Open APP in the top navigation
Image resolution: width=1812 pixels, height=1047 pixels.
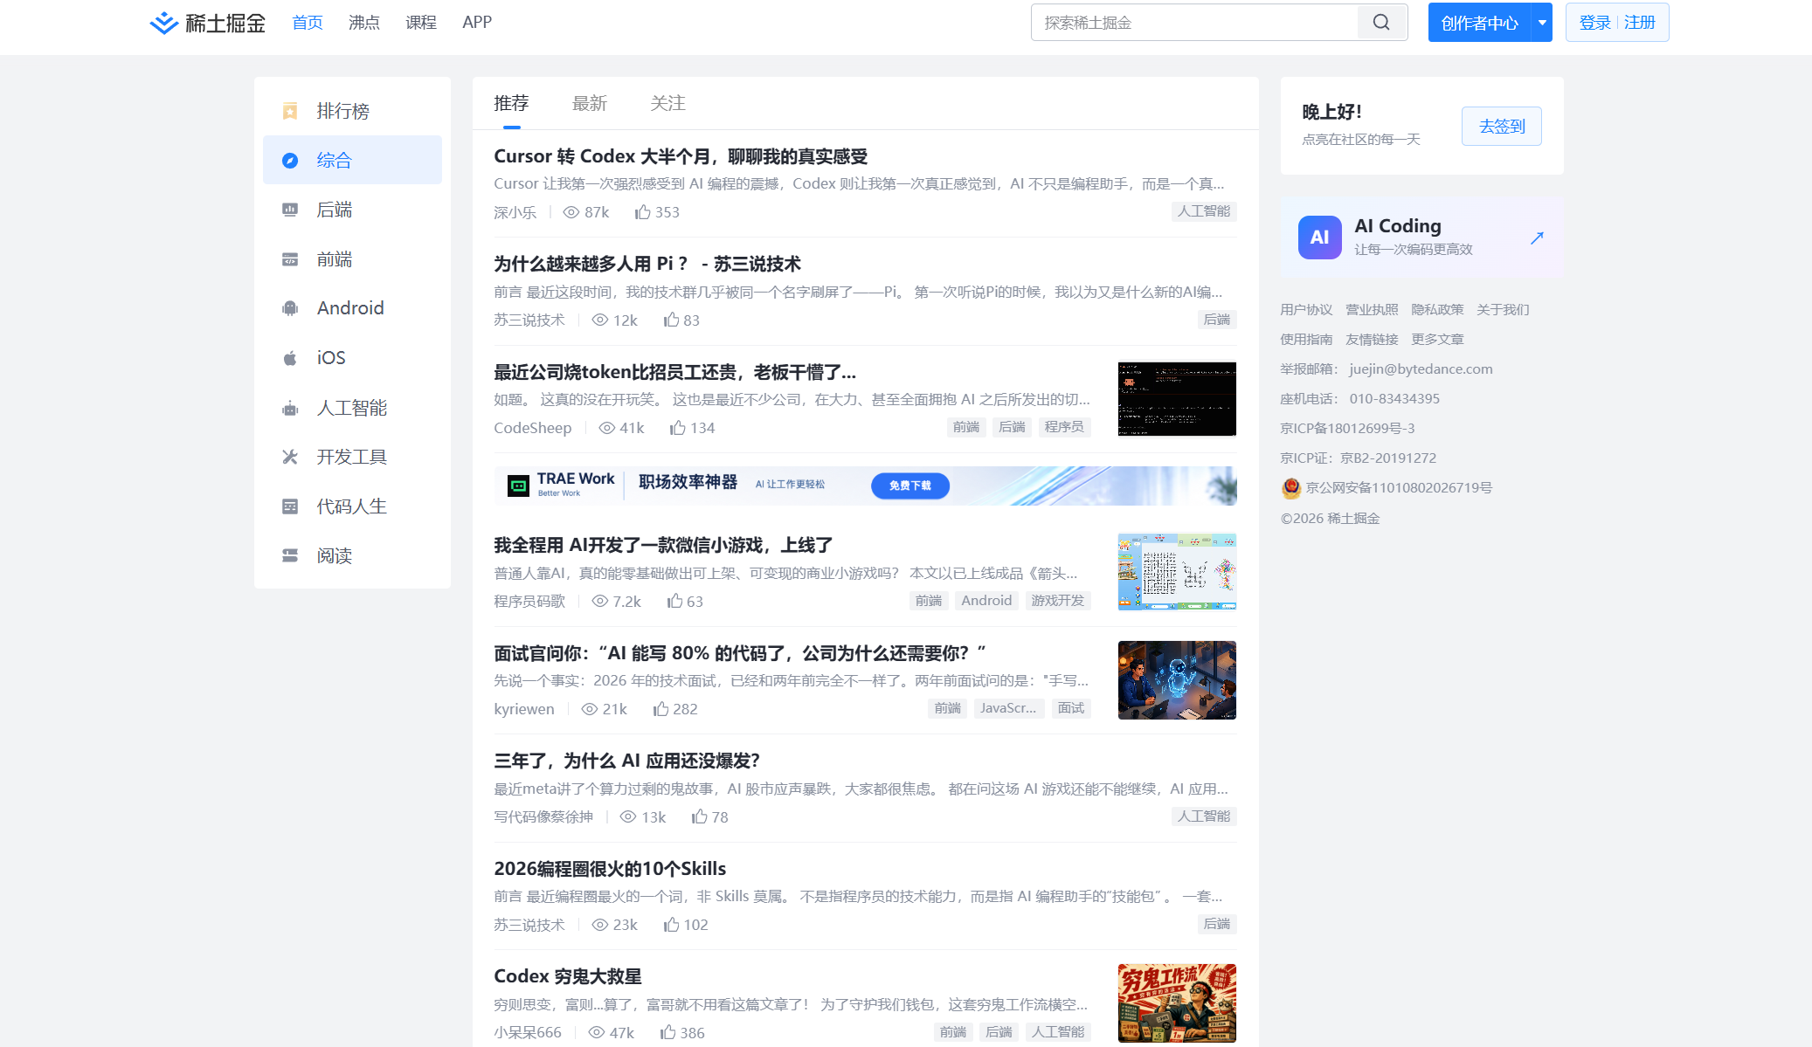tap(477, 23)
